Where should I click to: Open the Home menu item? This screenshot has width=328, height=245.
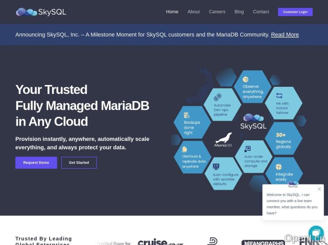point(172,12)
